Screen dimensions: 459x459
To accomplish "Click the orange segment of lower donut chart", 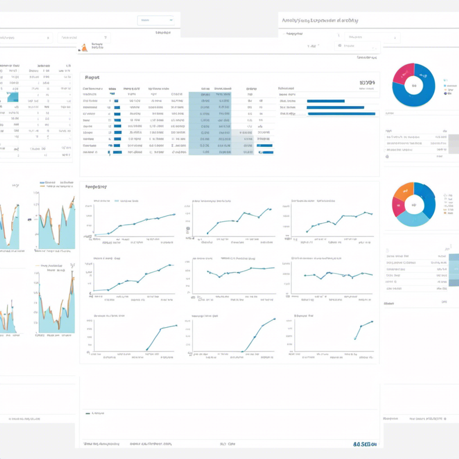I will pyautogui.click(x=403, y=191).
